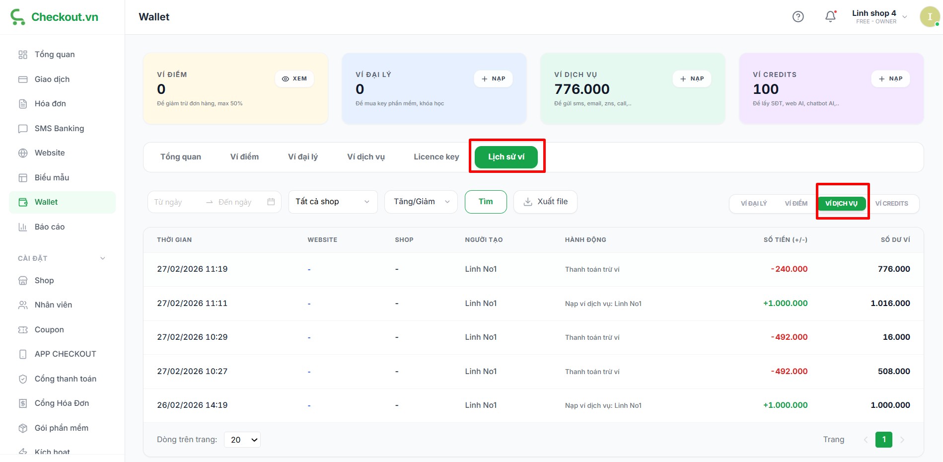Viewport: 943px width, 462px height.
Task: Open the Tất cả shop dropdown
Action: click(333, 202)
